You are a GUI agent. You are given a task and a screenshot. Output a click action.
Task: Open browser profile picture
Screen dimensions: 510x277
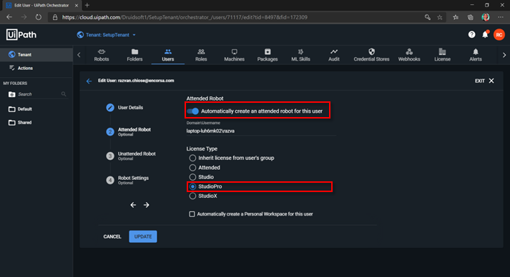[485, 17]
